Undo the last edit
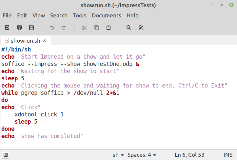 (x=52, y=28)
